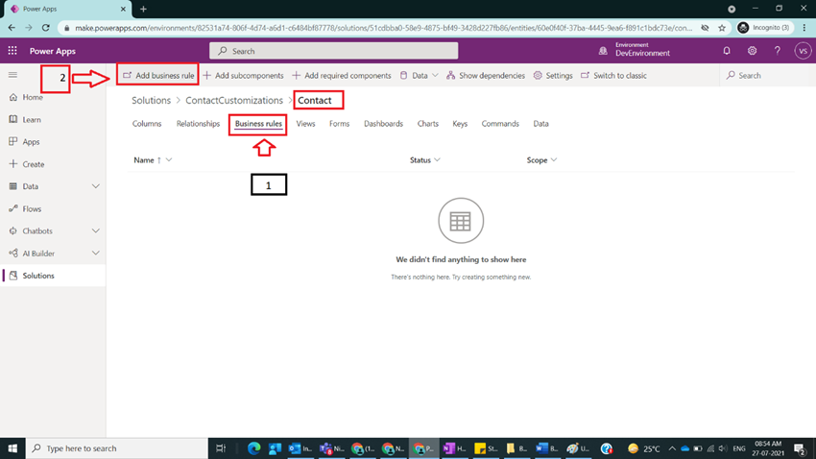Click the browser address bar URL
The image size is (816, 459).
click(384, 28)
